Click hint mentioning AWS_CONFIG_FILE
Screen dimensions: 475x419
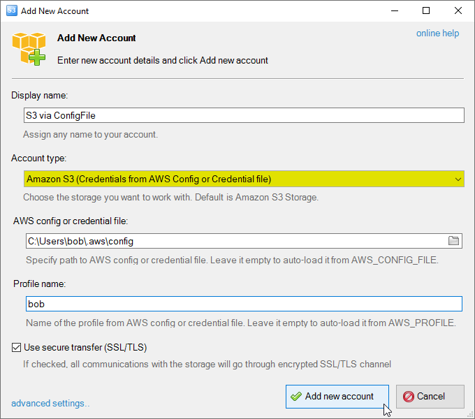click(x=232, y=260)
